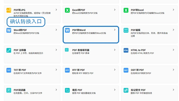Expand the PDF 注释器 card chevron
The width and height of the screenshot is (179, 101).
coord(56,50)
